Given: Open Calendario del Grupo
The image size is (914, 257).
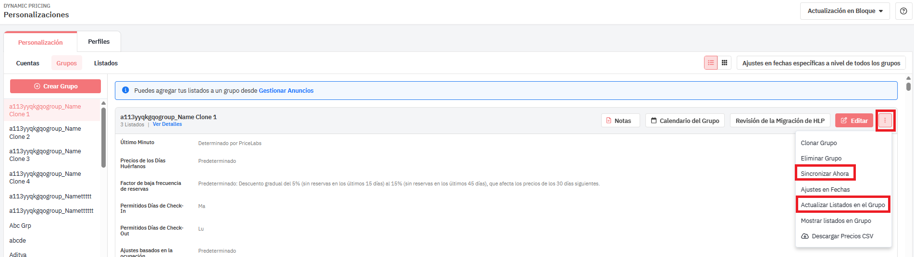Looking at the screenshot, I should coord(685,121).
